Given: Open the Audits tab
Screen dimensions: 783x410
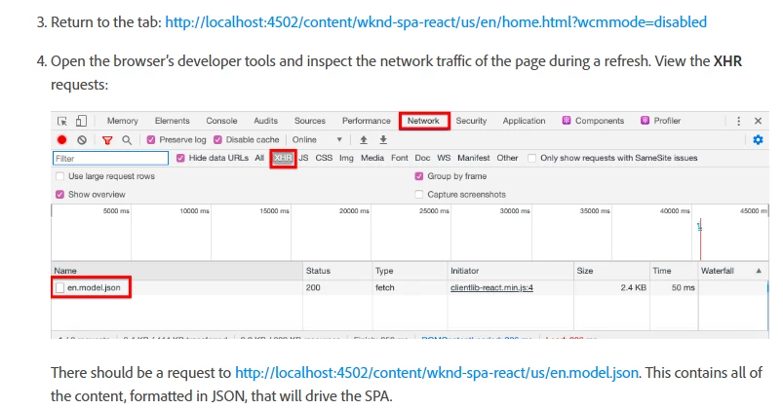Looking at the screenshot, I should (x=265, y=121).
